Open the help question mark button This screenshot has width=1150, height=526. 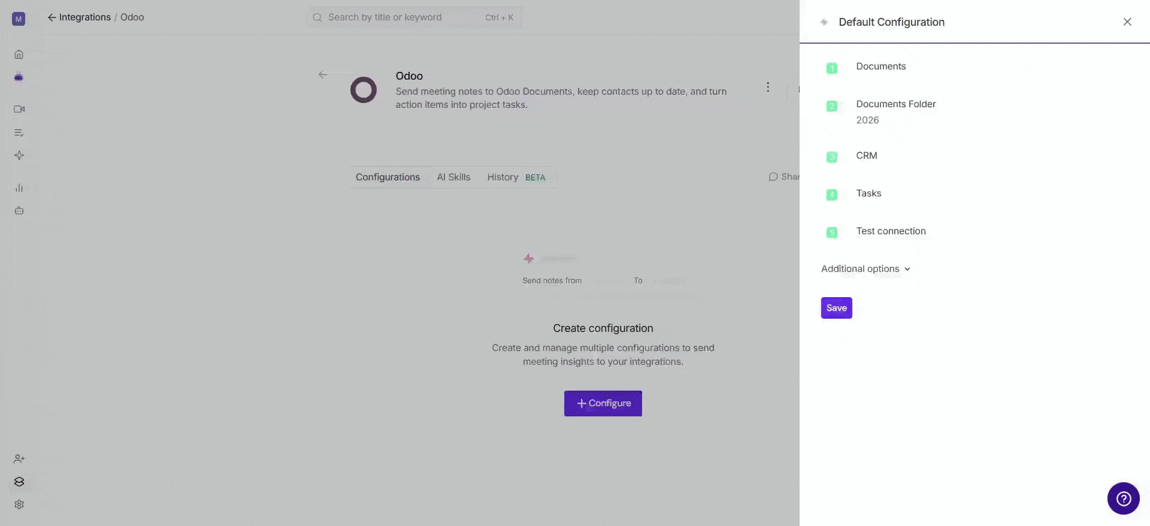pyautogui.click(x=1123, y=498)
